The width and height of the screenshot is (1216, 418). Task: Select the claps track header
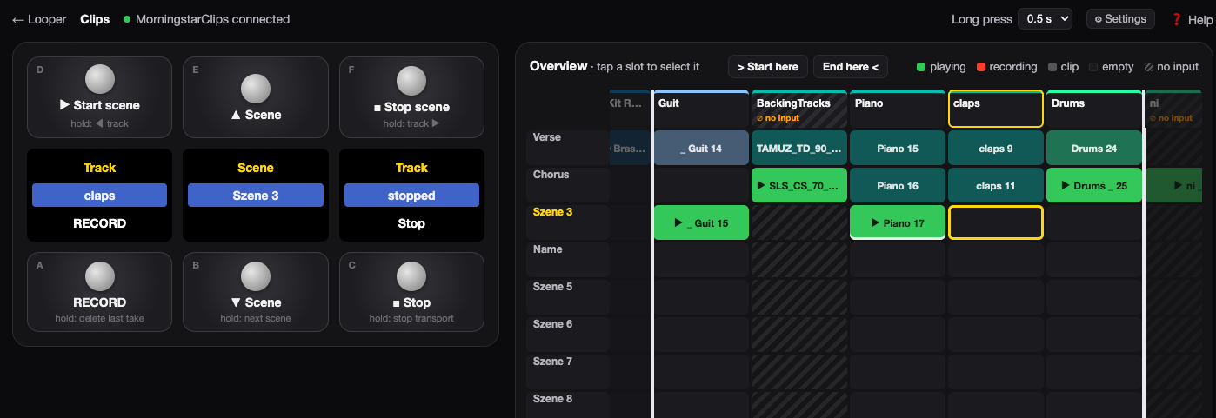(x=996, y=109)
